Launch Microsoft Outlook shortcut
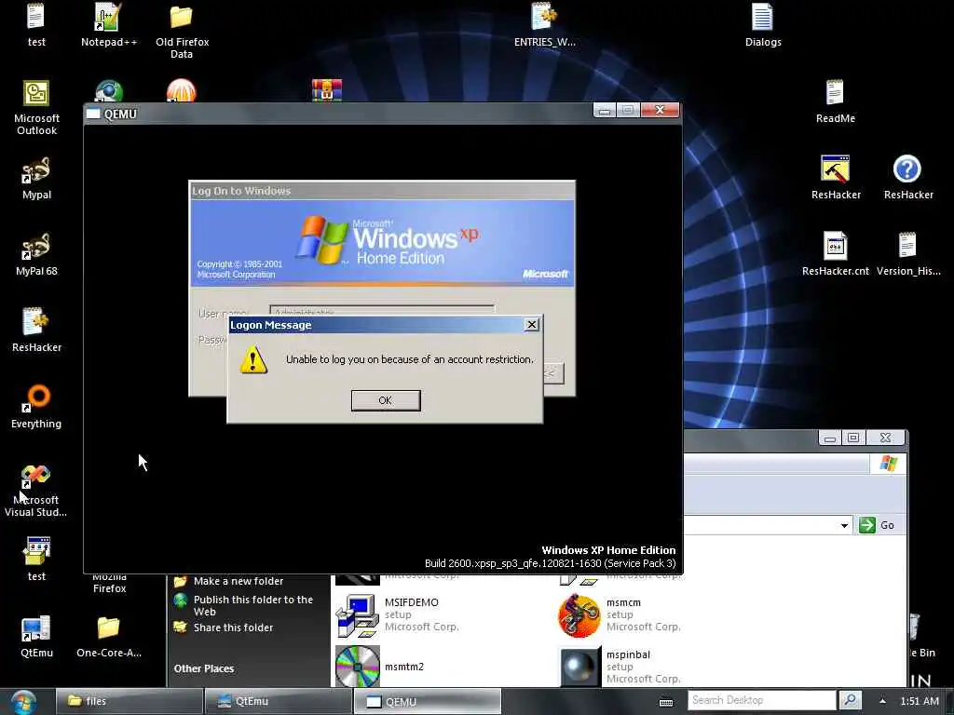 (36, 108)
